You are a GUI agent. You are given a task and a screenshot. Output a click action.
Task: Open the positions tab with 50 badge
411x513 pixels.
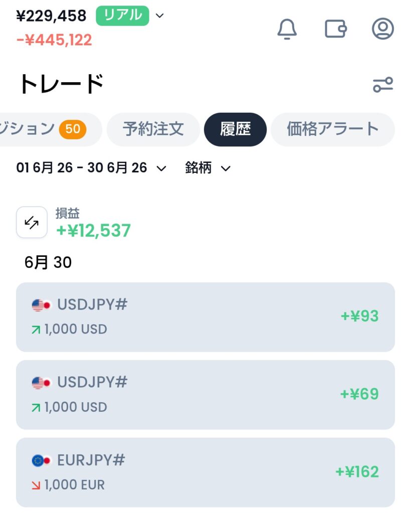pos(49,129)
